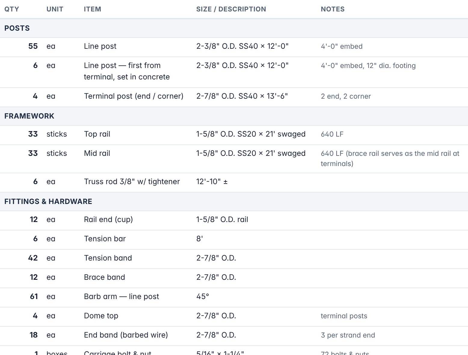The image size is (468, 355).
Task: Click the "sticks" unit in the Mid rail row
Action: click(57, 153)
